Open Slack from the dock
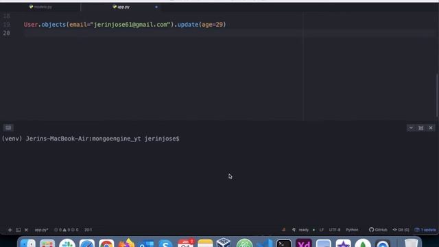Screen dimensions: 439x247 tap(67, 244)
